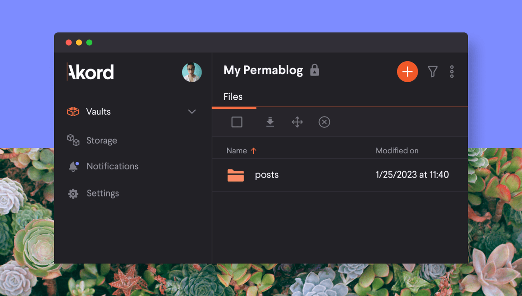The height and width of the screenshot is (296, 522).
Task: Switch to the Files tab
Action: tap(233, 97)
